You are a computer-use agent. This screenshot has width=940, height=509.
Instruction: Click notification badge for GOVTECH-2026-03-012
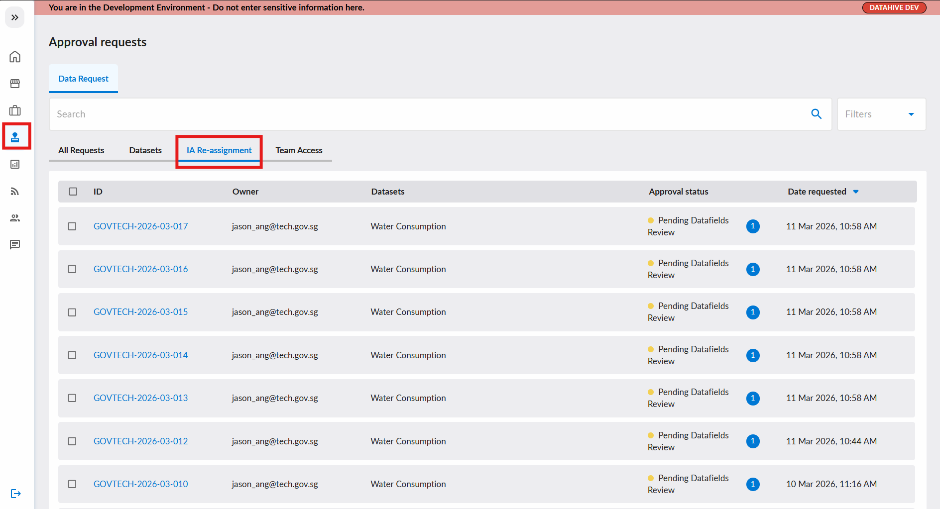[x=753, y=441]
